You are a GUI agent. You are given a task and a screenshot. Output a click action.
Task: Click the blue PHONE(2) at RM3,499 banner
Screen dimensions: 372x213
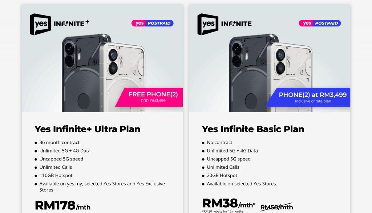[x=308, y=97]
